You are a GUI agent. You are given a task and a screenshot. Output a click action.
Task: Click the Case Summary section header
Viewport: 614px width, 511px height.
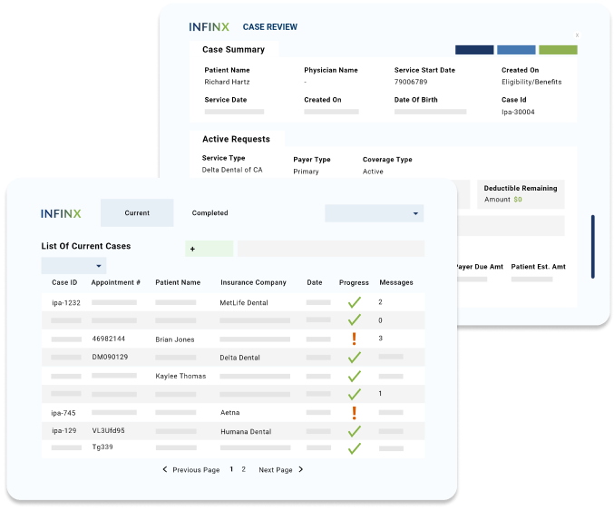click(233, 49)
